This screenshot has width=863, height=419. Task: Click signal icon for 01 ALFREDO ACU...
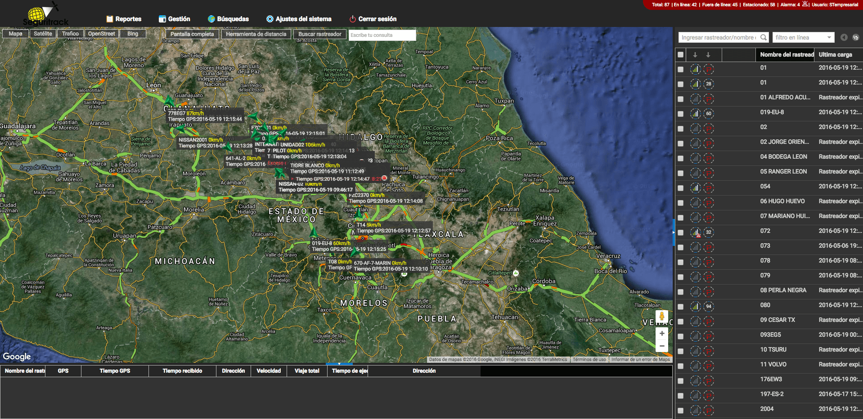[696, 99]
